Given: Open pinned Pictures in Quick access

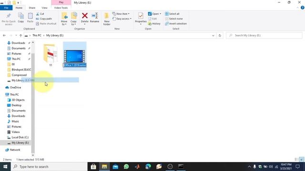Looking at the screenshot, I should click(x=16, y=54).
